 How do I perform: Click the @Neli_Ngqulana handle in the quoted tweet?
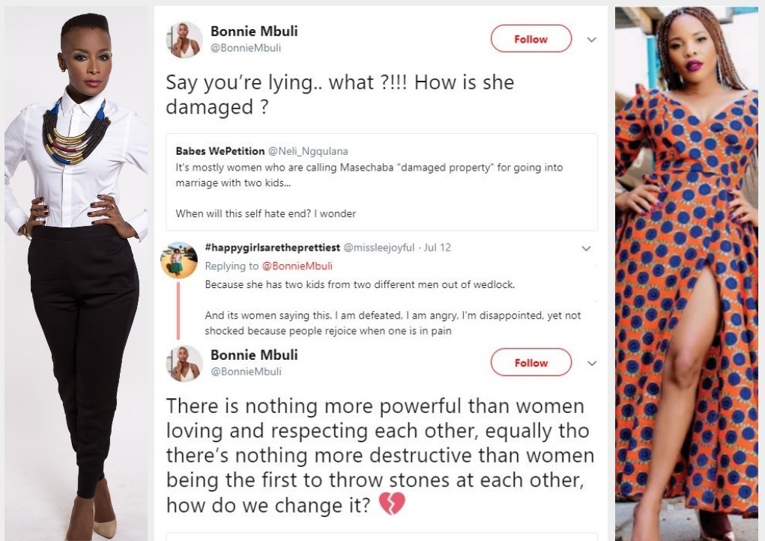pos(297,150)
